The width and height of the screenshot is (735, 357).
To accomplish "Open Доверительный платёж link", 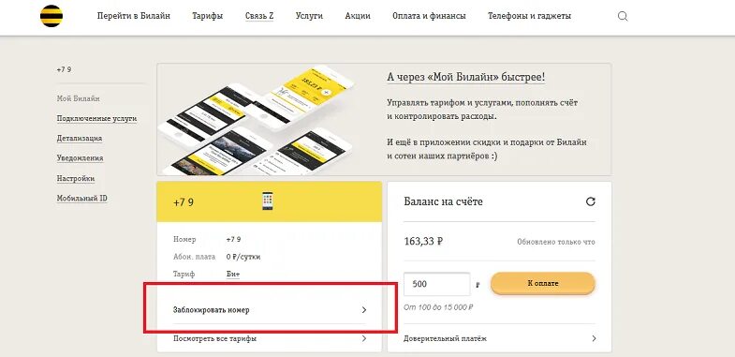I will [445, 338].
